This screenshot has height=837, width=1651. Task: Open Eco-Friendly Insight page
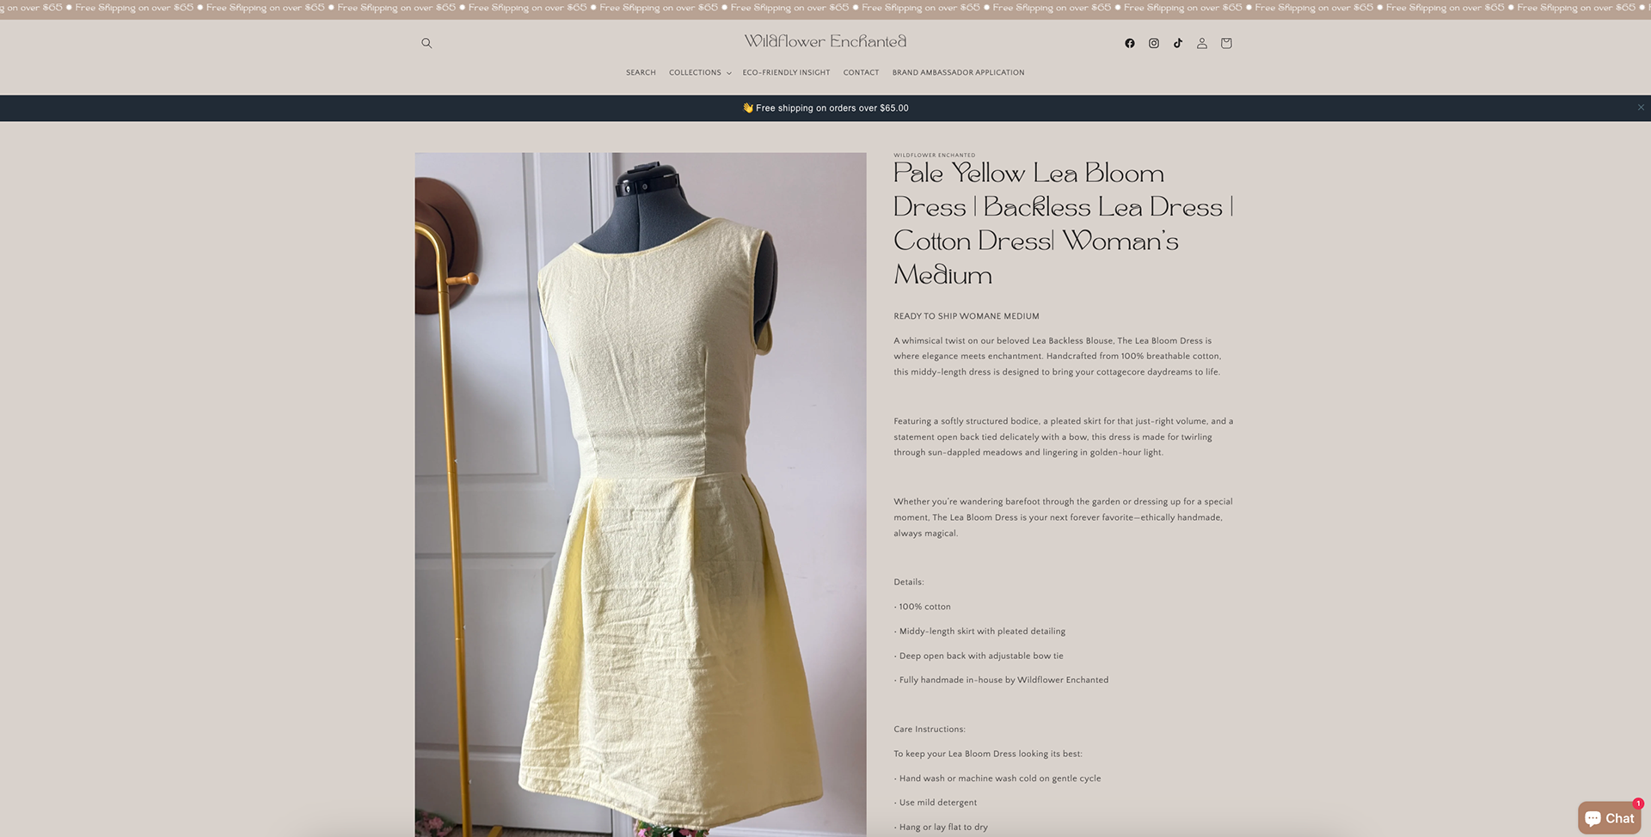[x=786, y=72]
